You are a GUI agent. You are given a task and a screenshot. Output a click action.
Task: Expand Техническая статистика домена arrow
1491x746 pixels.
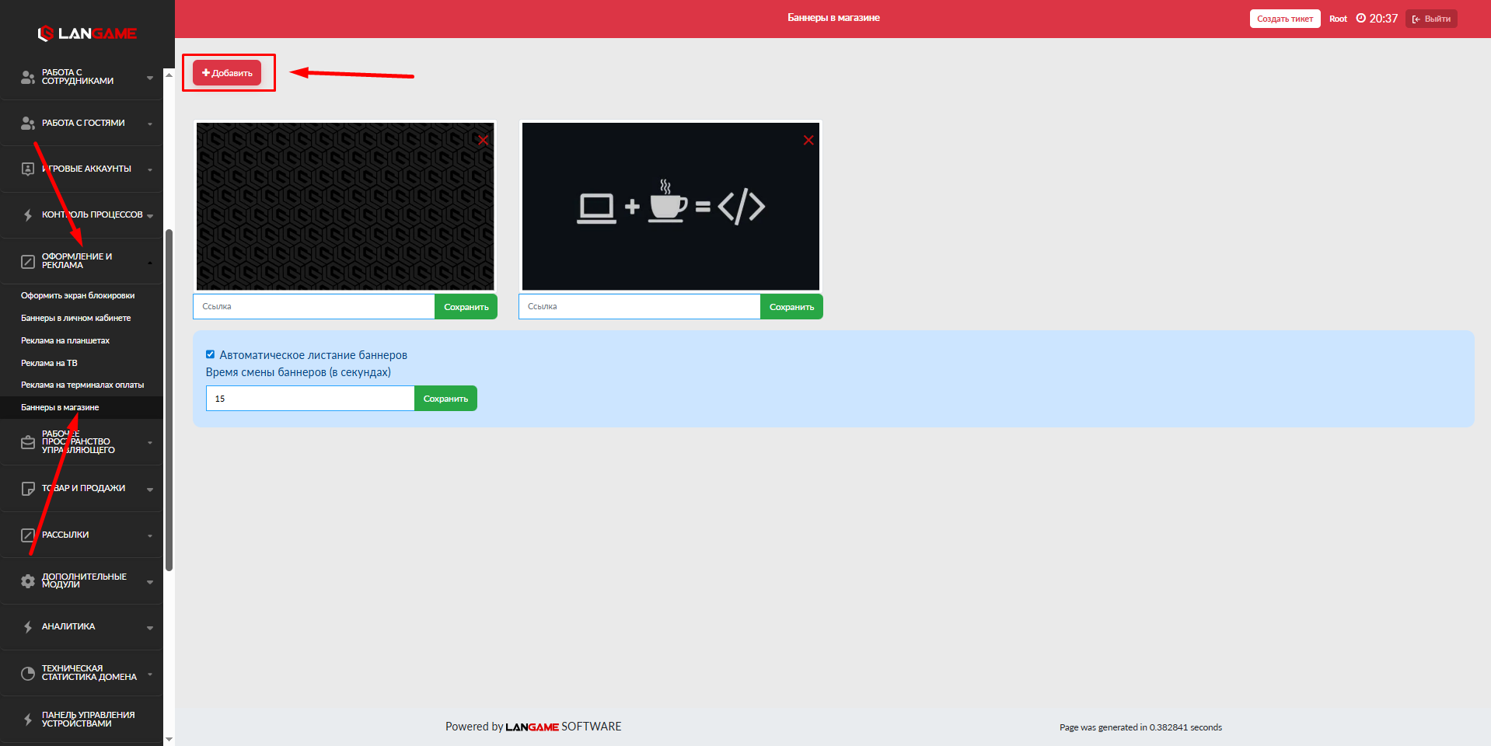(150, 674)
